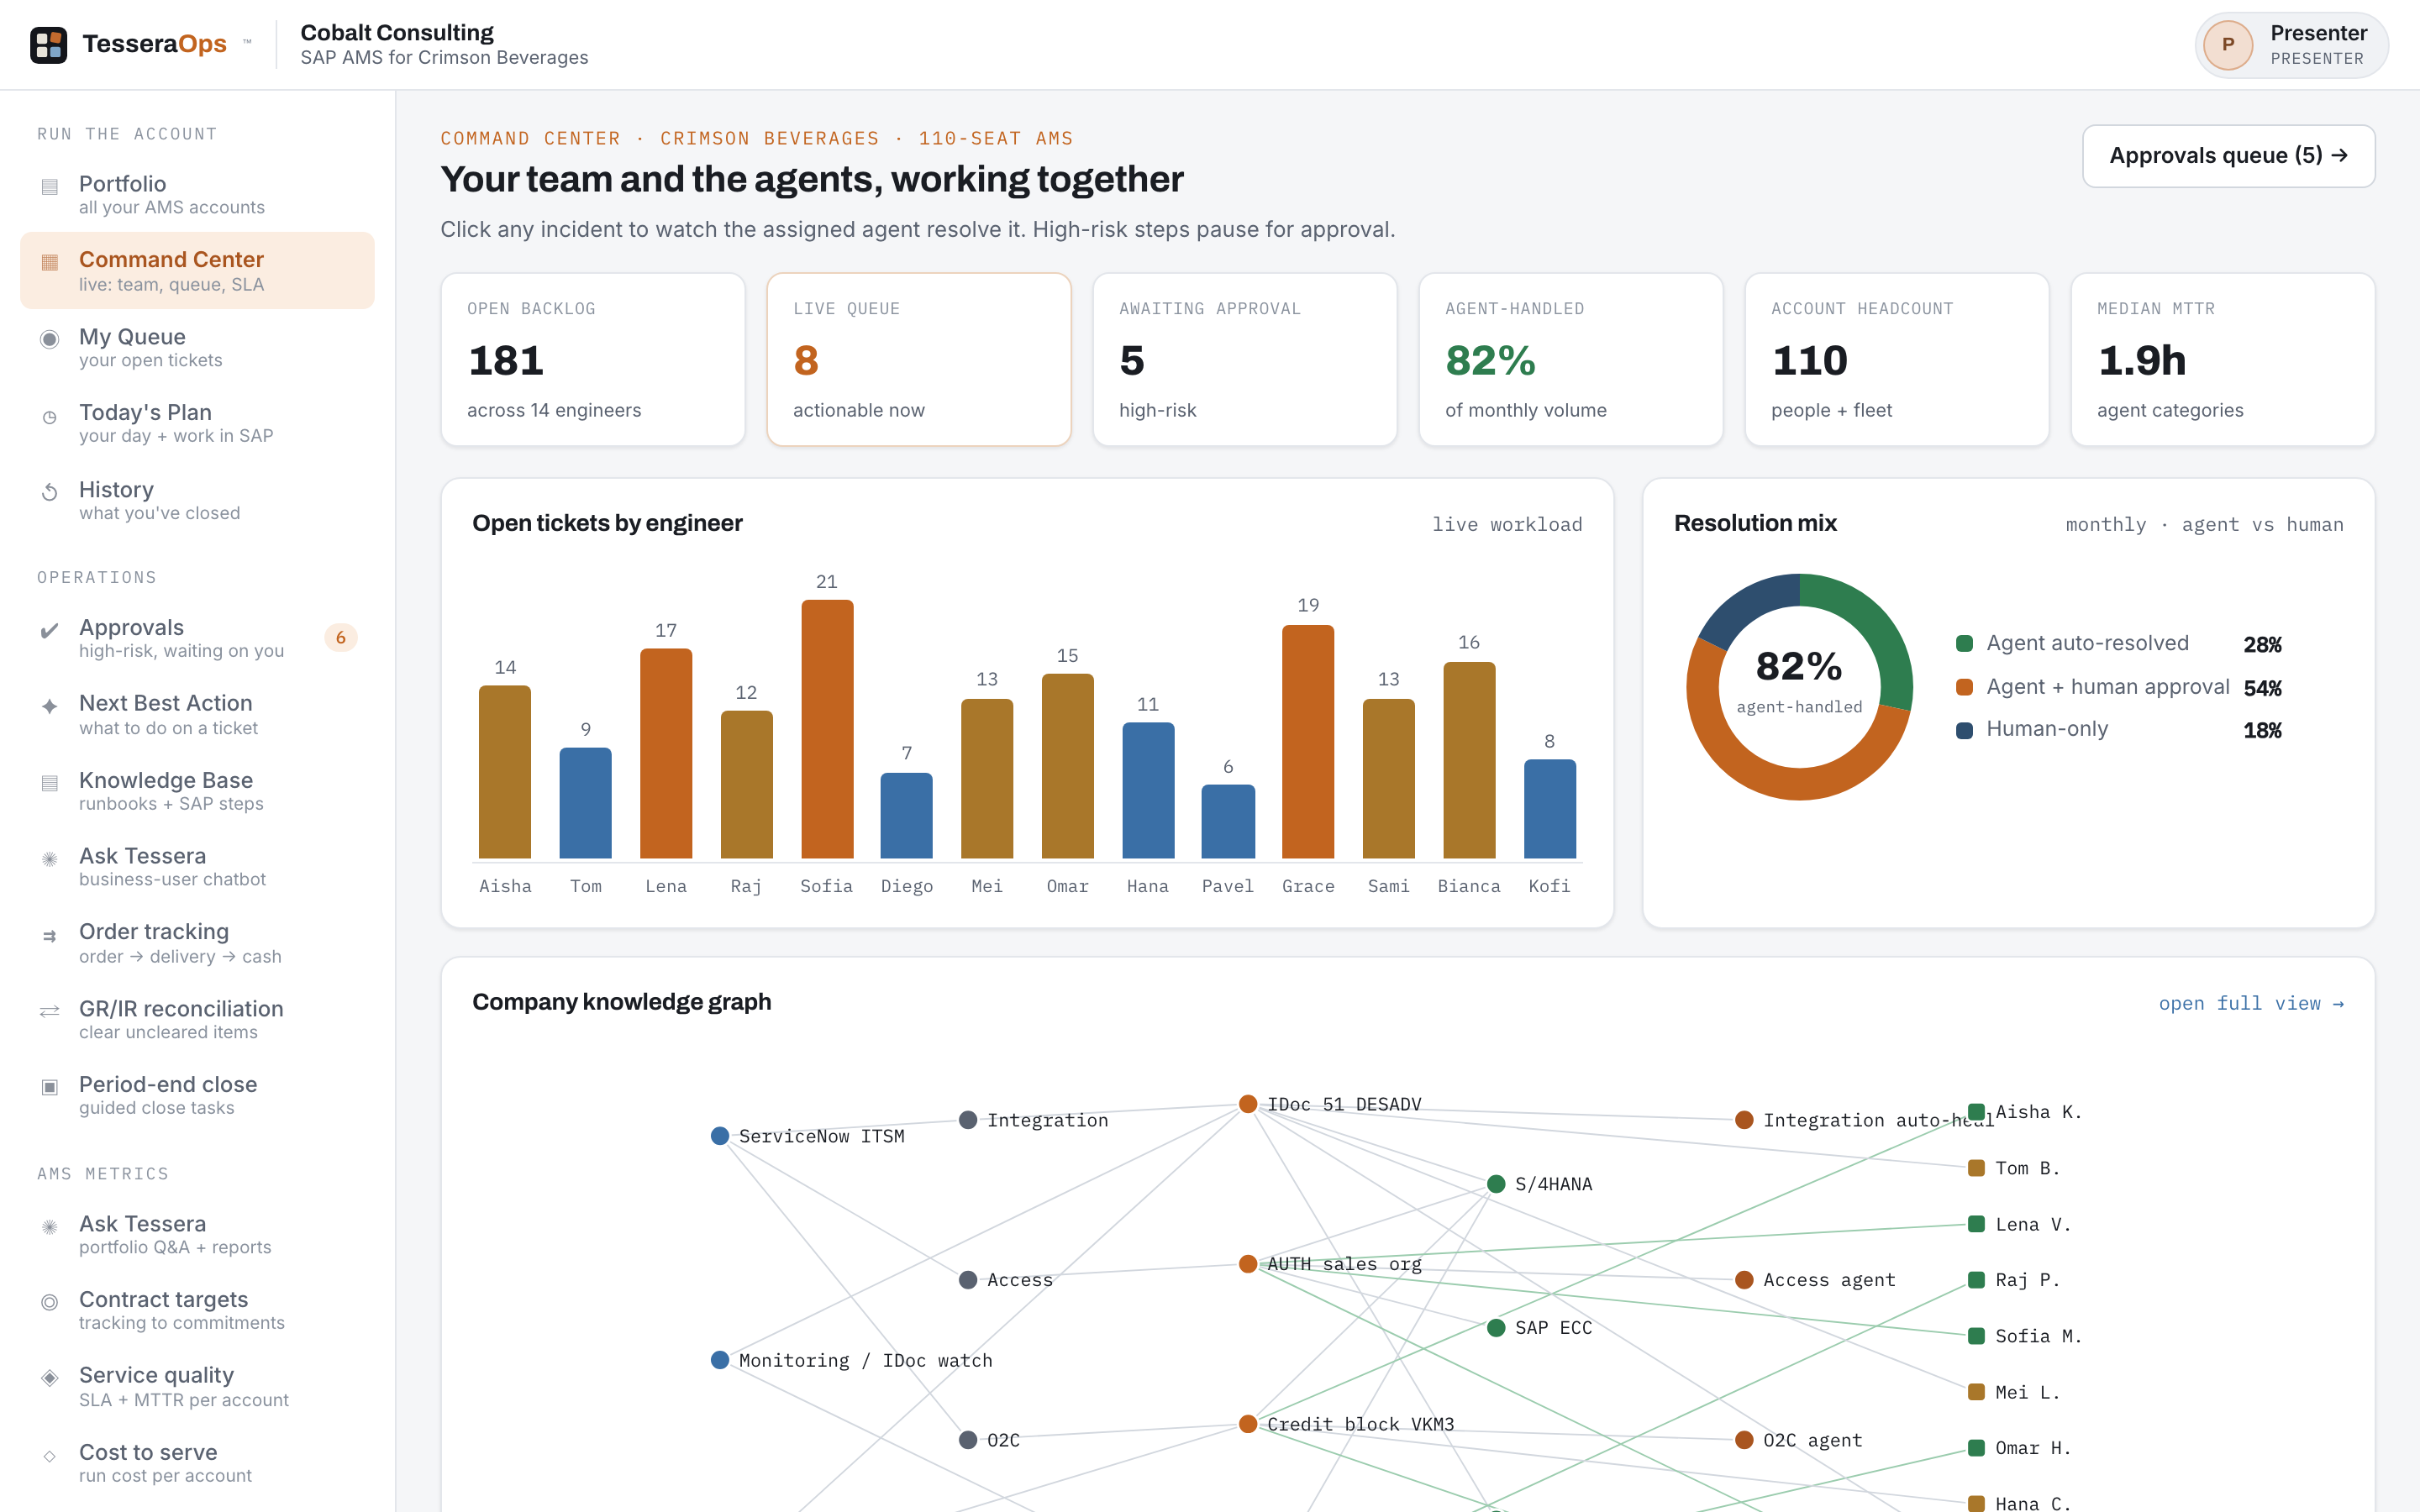
Task: Click the Operations Ask Tessera chatbot icon
Action: 49,858
